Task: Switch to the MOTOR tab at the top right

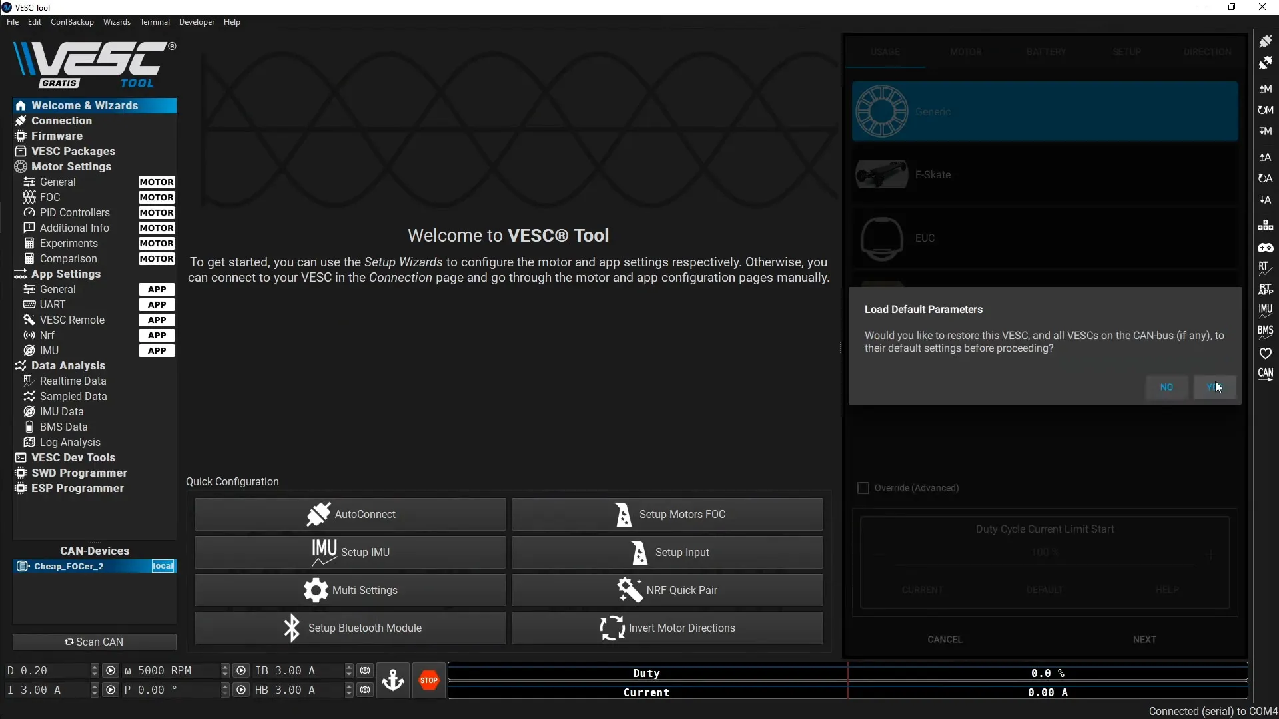Action: click(965, 51)
